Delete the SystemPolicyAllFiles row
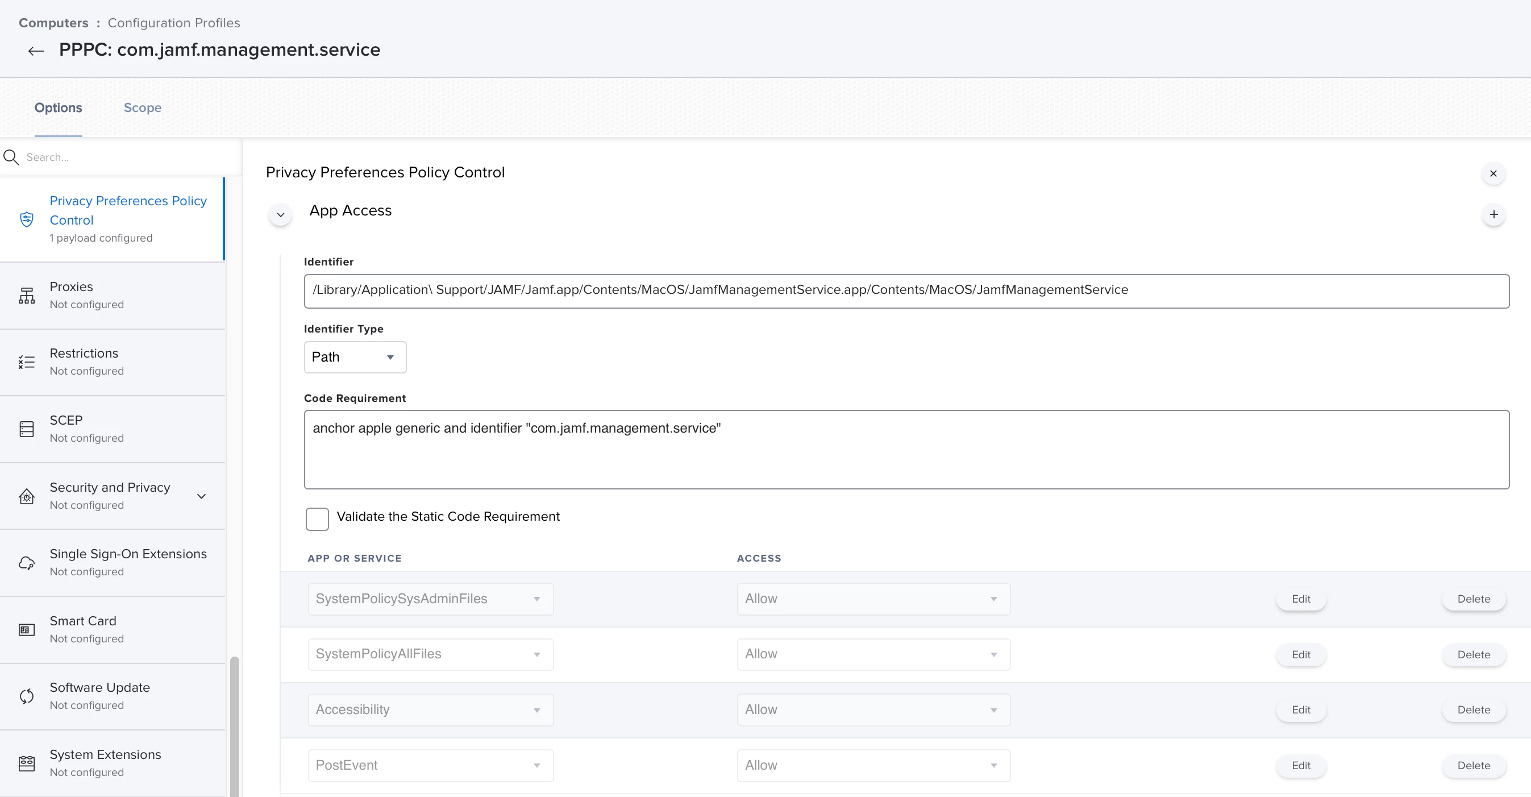 [1474, 654]
